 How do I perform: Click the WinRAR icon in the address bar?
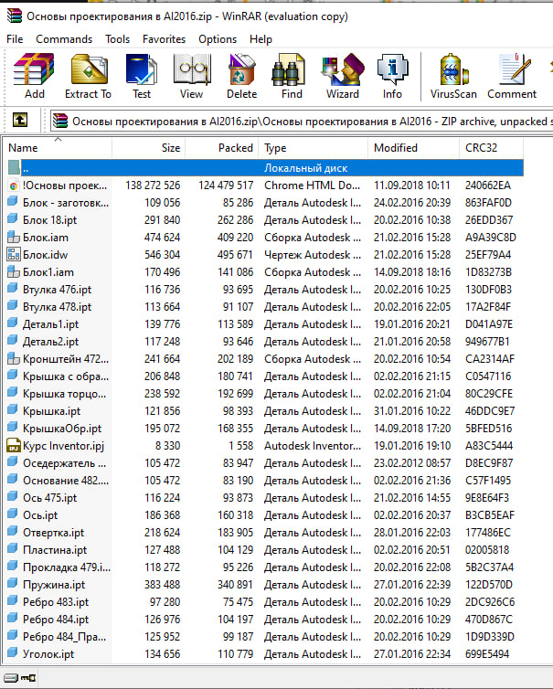click(60, 121)
